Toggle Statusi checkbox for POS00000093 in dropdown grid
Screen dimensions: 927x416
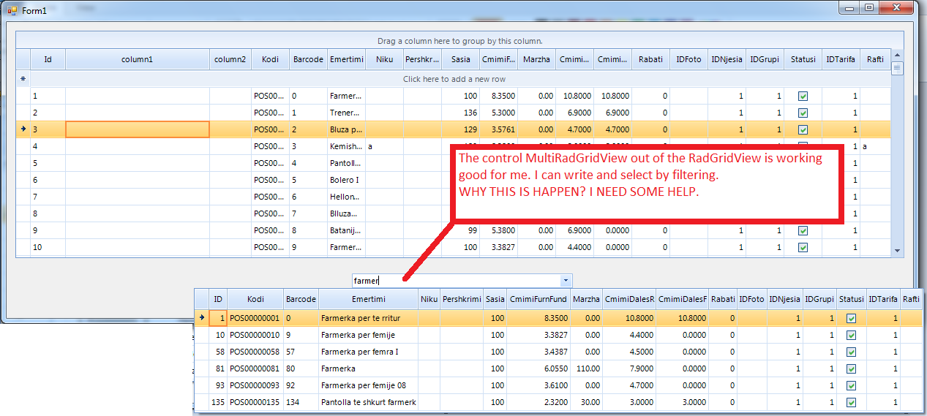point(851,385)
